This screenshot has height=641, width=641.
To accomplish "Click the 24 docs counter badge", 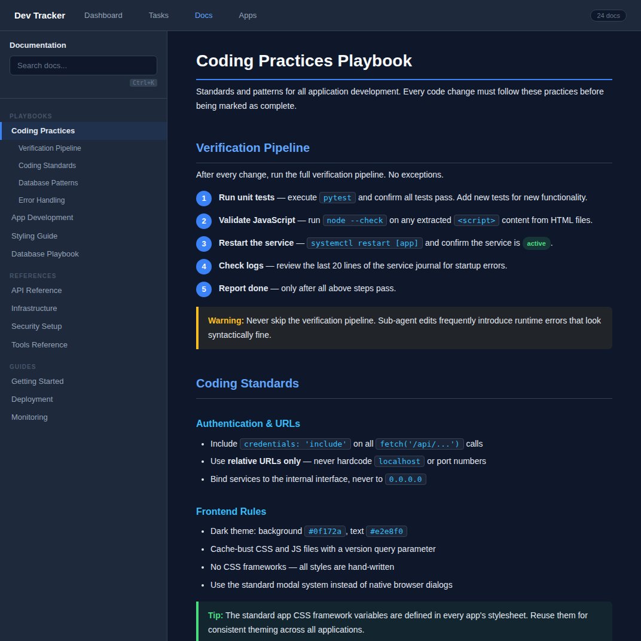I will click(x=608, y=16).
